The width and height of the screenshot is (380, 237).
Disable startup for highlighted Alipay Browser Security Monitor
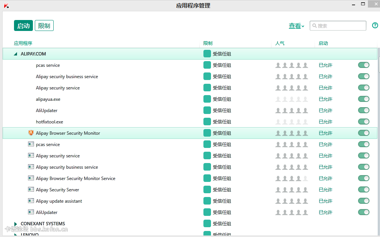coord(363,133)
